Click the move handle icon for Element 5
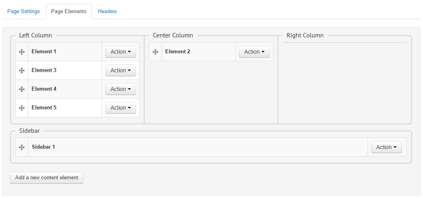423x198 pixels. click(x=22, y=108)
